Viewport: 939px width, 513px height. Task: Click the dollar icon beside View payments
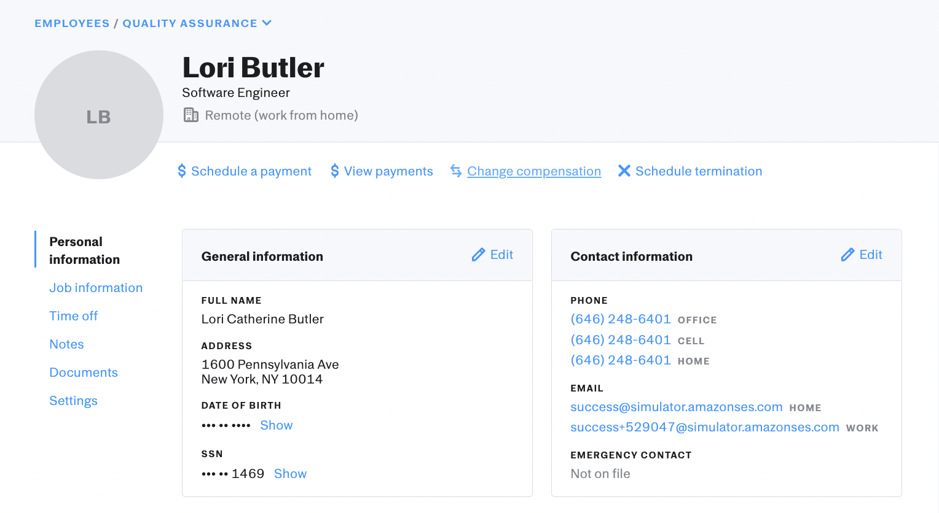[x=335, y=171]
